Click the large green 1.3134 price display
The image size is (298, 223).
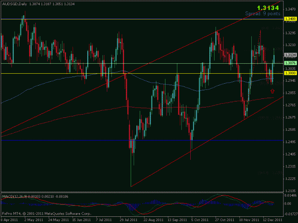coord(268,8)
